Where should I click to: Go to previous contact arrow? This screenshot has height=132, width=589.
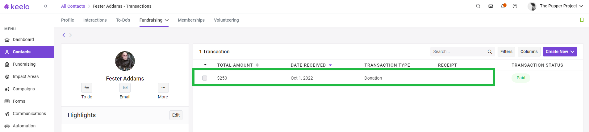(x=64, y=35)
